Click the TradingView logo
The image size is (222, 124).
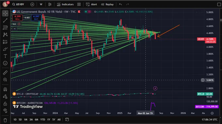[28, 107]
